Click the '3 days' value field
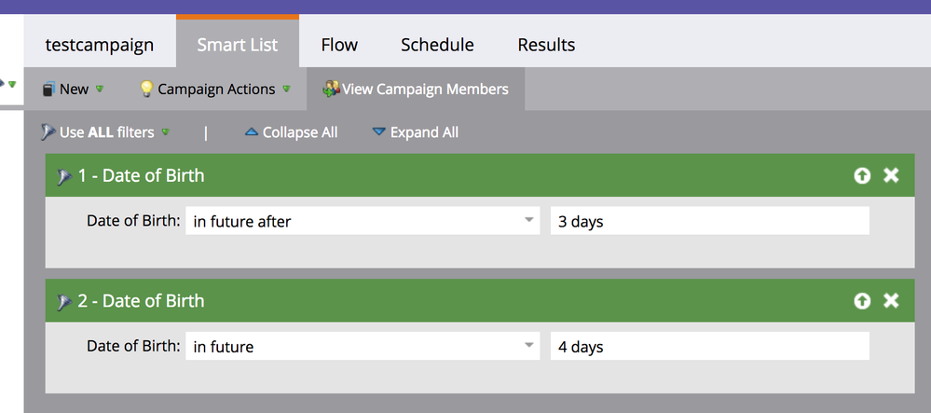 [709, 221]
